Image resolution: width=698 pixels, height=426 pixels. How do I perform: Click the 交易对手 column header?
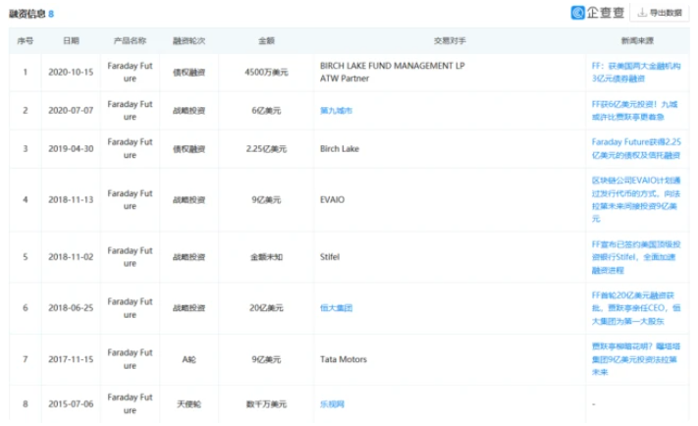[448, 42]
